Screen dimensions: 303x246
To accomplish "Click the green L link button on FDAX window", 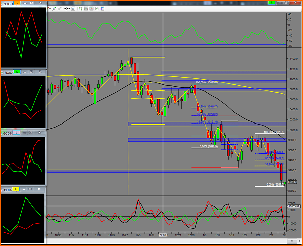I will [x=17, y=72].
